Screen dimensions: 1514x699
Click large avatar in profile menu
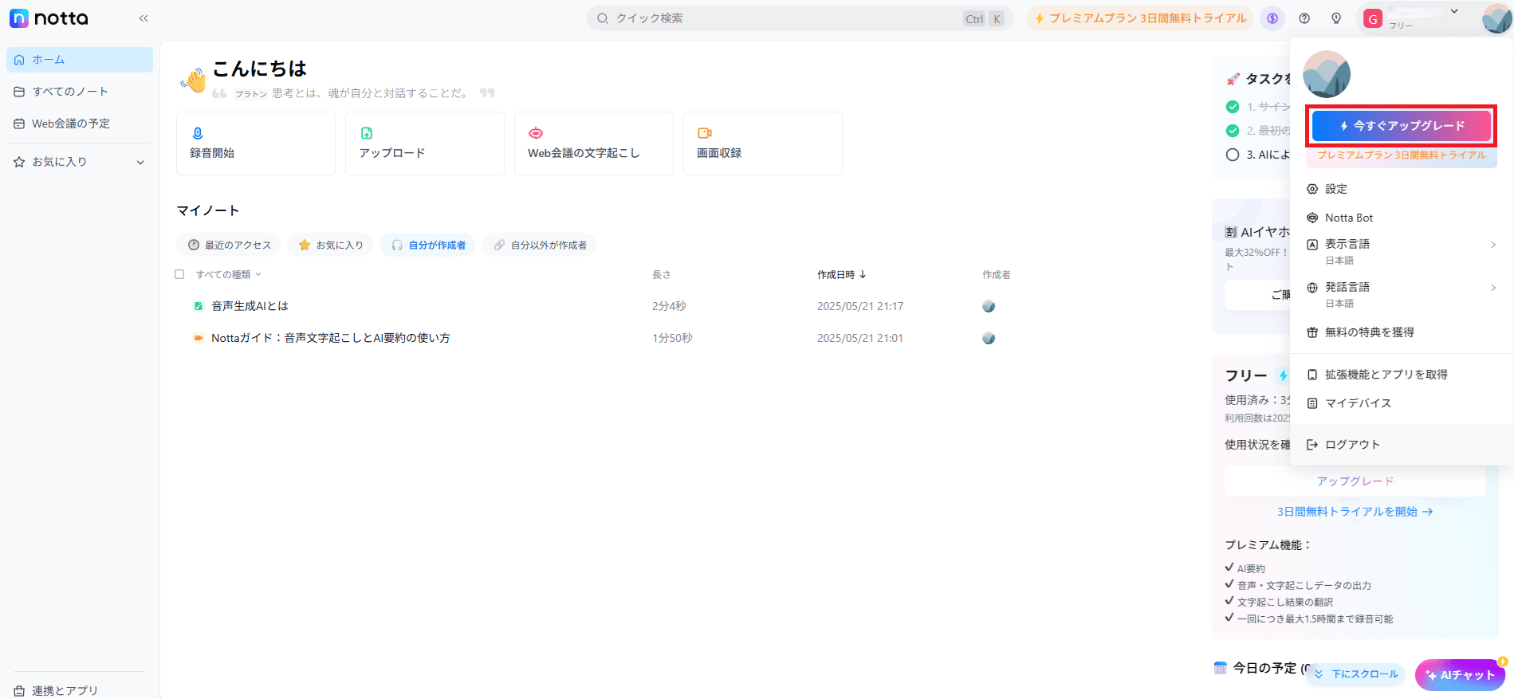tap(1327, 74)
